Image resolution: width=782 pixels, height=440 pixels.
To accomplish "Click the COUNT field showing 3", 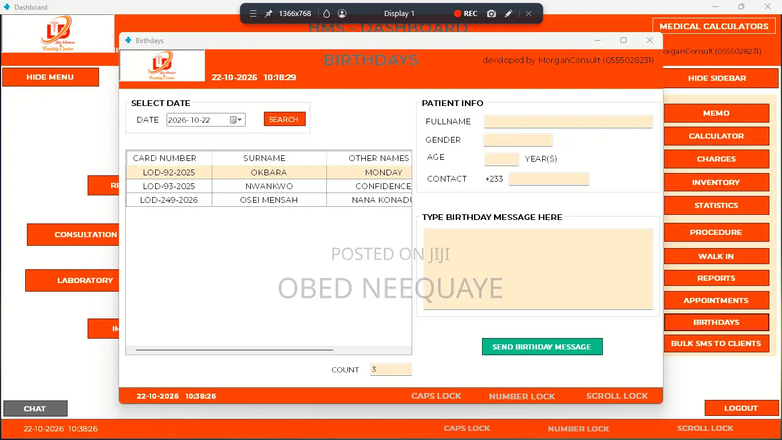I will 391,370.
